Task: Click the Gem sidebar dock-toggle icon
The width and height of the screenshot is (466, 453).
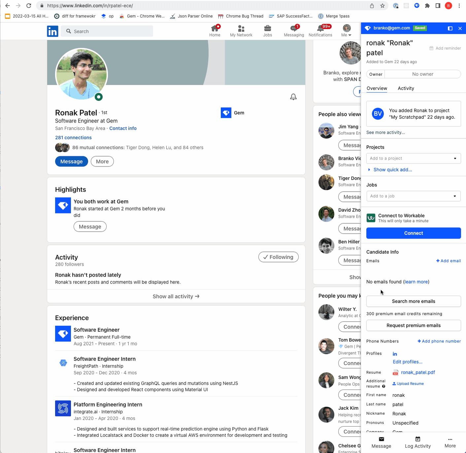Action: pyautogui.click(x=450, y=28)
